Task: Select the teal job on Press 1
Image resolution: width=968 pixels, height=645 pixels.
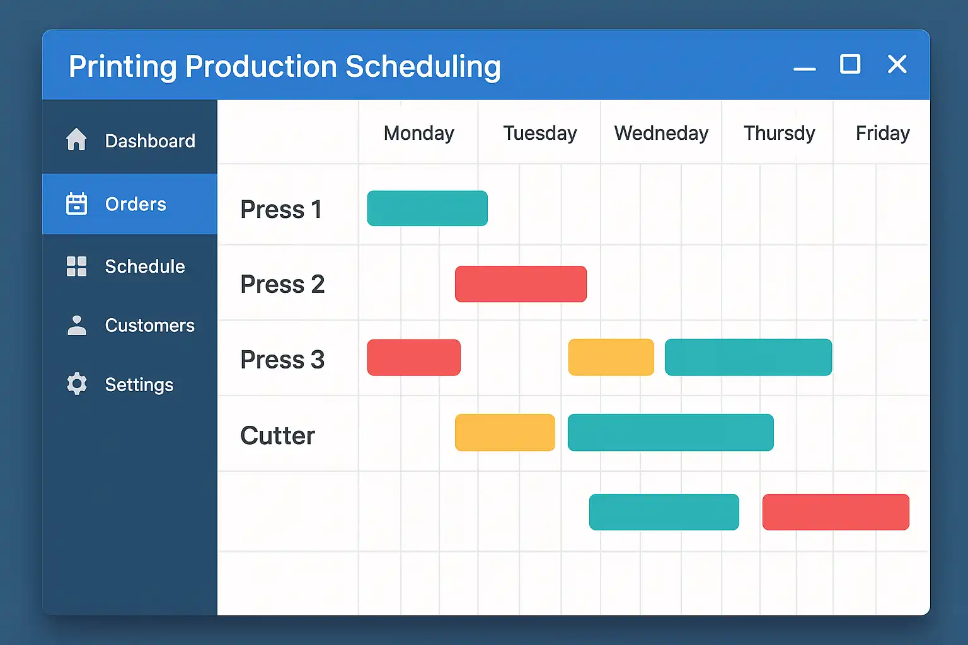Action: (427, 208)
